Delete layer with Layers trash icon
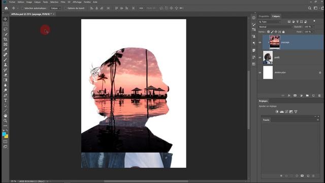The height and width of the screenshot is (183, 325). coord(319,96)
